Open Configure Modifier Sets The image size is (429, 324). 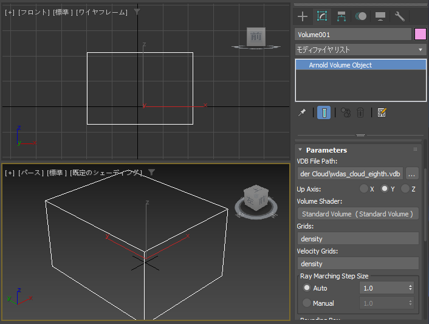pos(382,112)
